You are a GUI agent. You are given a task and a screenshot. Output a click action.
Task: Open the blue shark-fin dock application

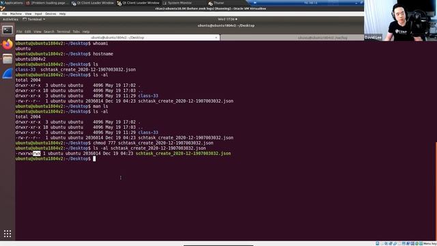pos(8,73)
